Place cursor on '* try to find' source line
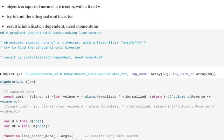This screenshot has width=224, height=140. [41, 48]
